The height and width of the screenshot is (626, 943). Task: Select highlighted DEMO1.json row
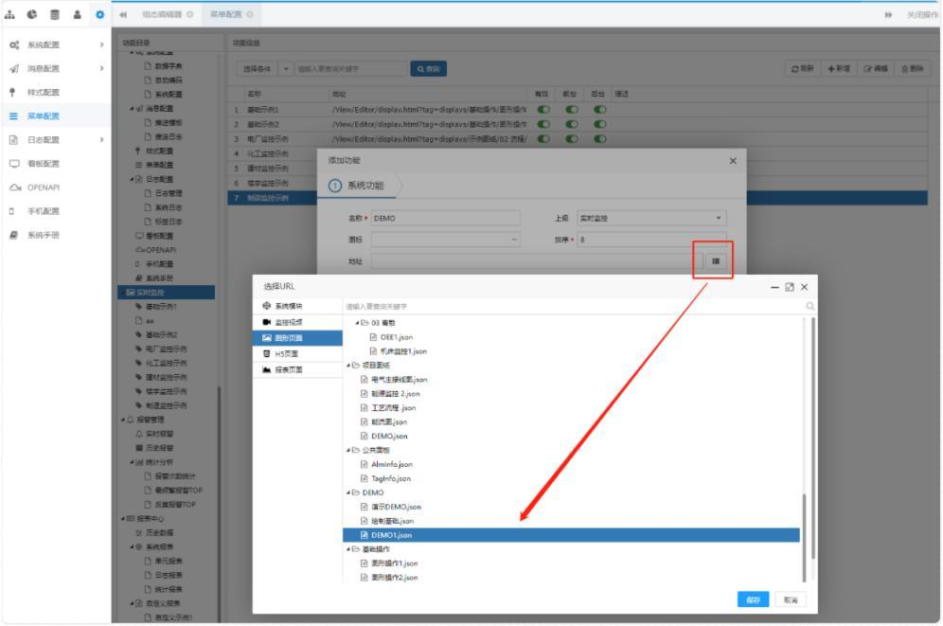(x=571, y=535)
